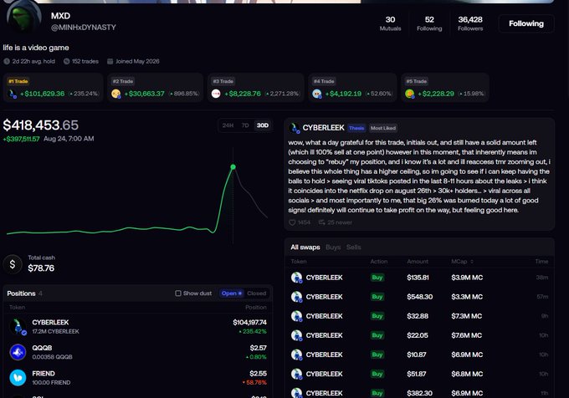Click Buy badge on $135.81 swap
This screenshot has width=569, height=398.
pos(377,278)
